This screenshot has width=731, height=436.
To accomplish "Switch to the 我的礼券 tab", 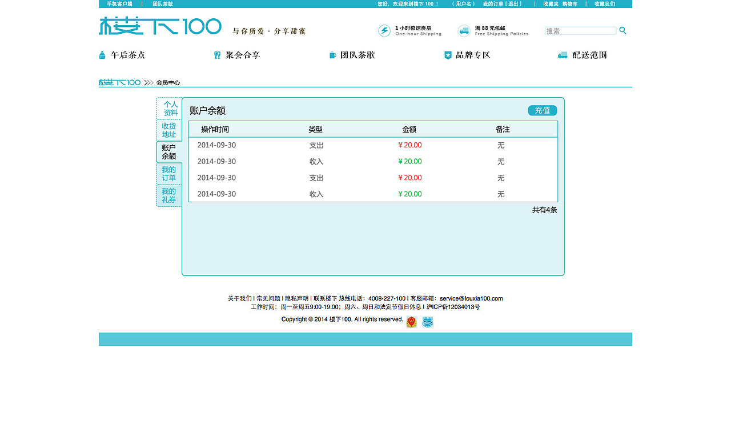I will (169, 195).
